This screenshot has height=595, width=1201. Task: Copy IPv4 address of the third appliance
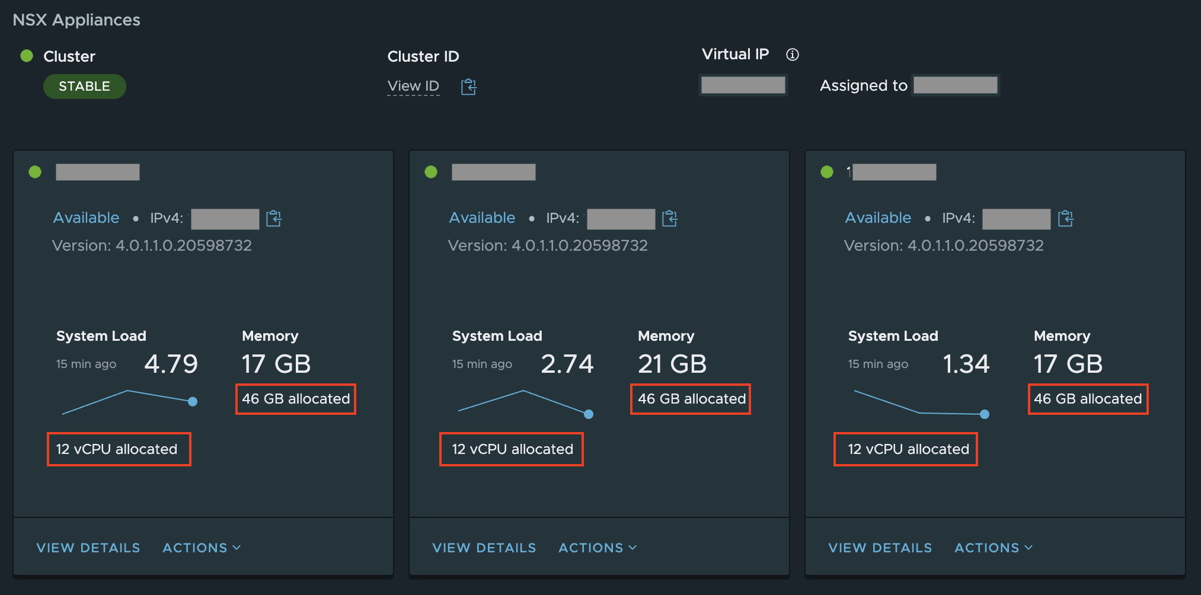[1065, 219]
